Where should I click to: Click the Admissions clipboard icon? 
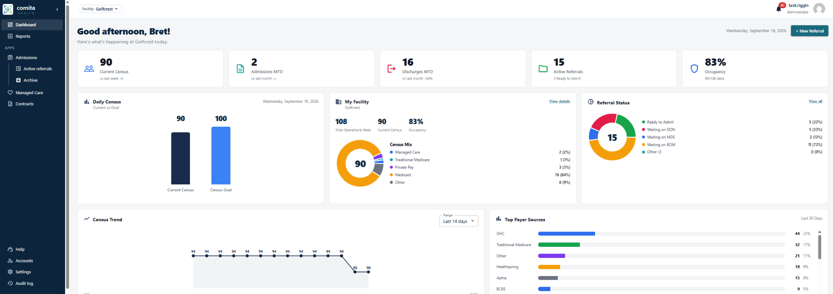click(x=10, y=58)
